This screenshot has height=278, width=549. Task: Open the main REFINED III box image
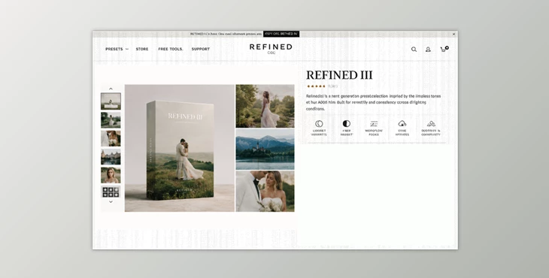point(180,148)
